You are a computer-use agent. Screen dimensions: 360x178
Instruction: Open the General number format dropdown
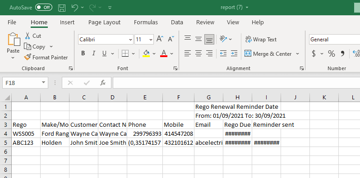coord(334,40)
